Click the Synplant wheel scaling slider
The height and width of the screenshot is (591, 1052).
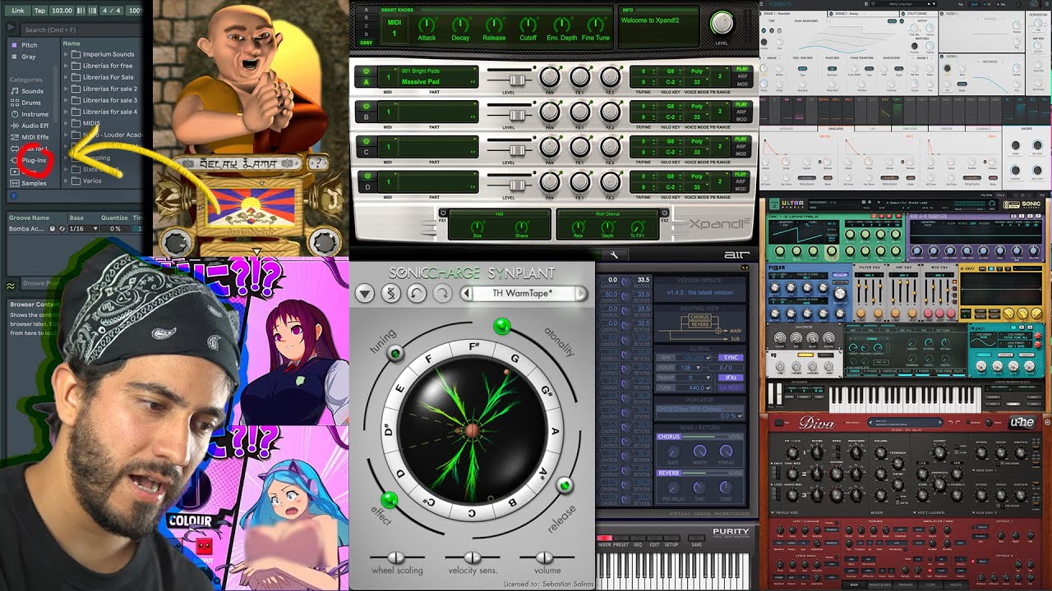pyautogui.click(x=396, y=559)
